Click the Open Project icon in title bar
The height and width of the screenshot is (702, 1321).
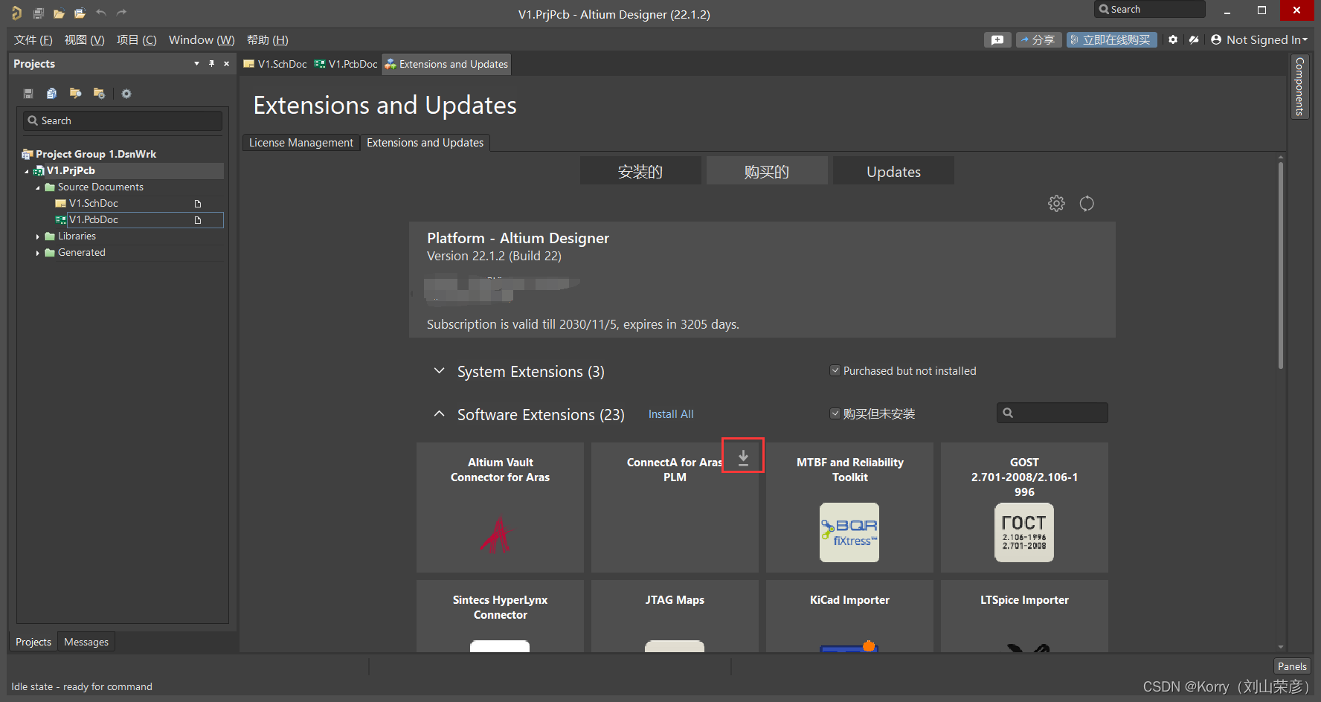click(80, 13)
